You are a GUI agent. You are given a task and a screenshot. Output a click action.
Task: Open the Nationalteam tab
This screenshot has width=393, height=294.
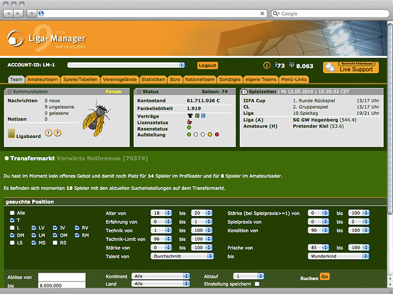[x=200, y=79]
